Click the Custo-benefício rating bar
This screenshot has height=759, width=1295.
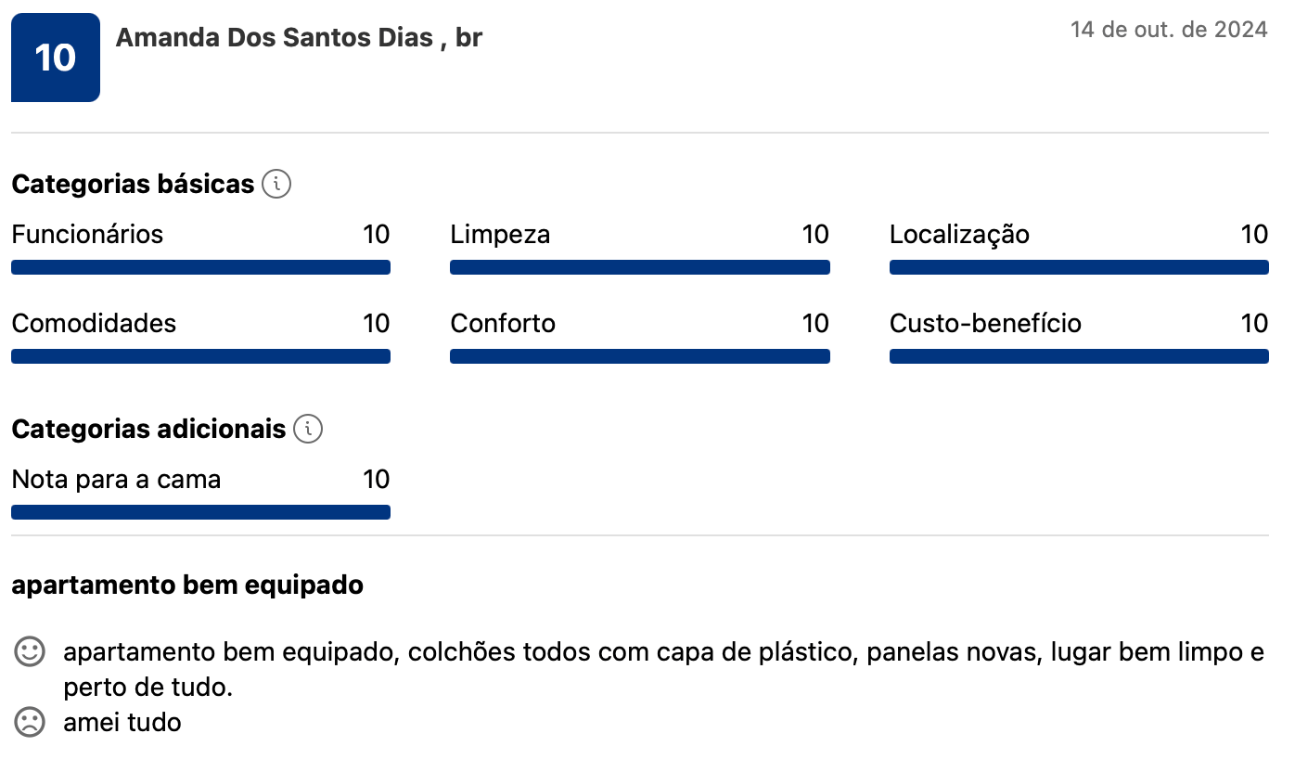1078,356
